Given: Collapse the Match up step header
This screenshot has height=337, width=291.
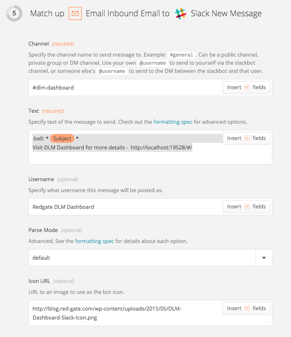Looking at the screenshot, I should pyautogui.click(x=47, y=13).
